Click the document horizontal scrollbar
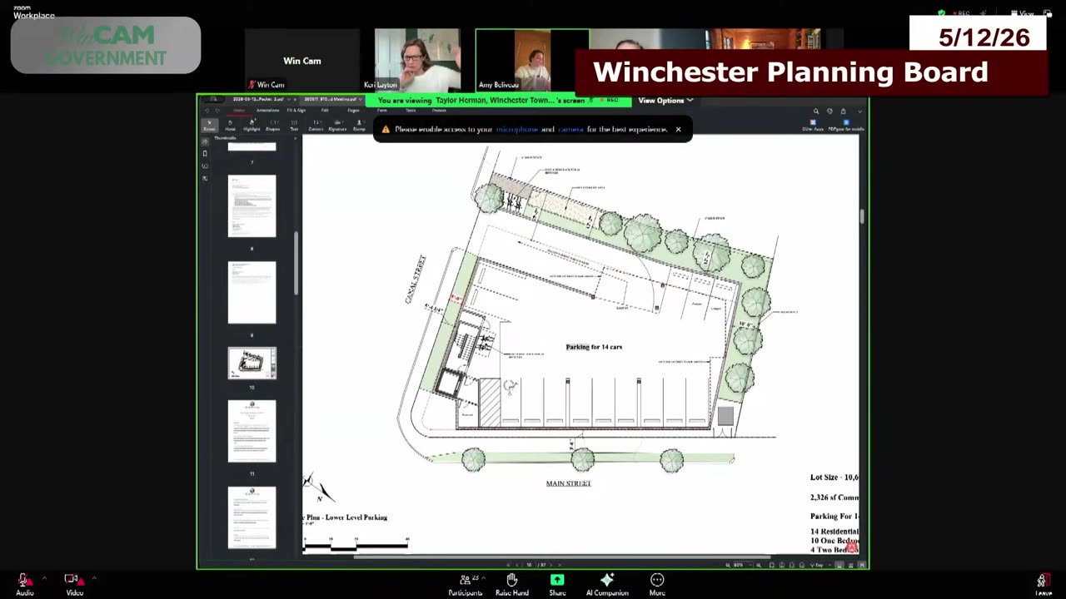This screenshot has height=599, width=1066. click(562, 556)
